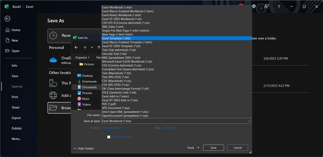Open recent locations chevron in dialog
Image resolution: width=323 pixels, height=157 pixels.
click(92, 47)
